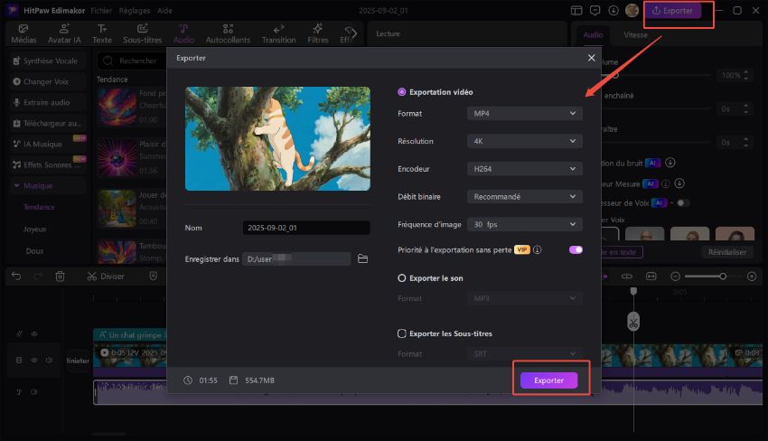Click the Diviser split tool
The width and height of the screenshot is (768, 441).
[x=106, y=277]
